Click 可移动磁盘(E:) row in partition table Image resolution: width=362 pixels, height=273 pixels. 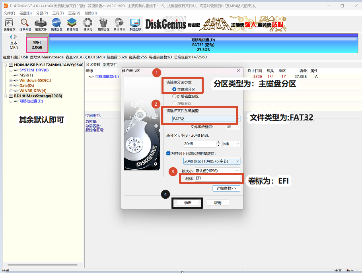coord(107,76)
